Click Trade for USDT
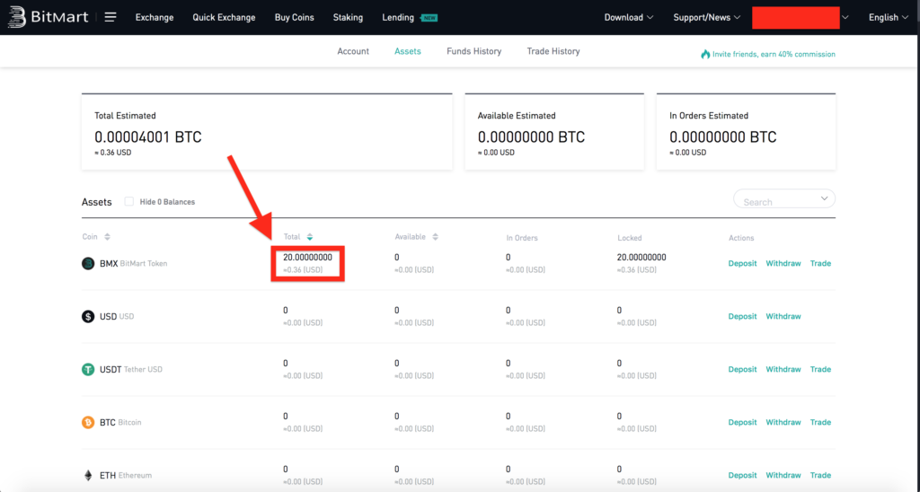 tap(820, 369)
